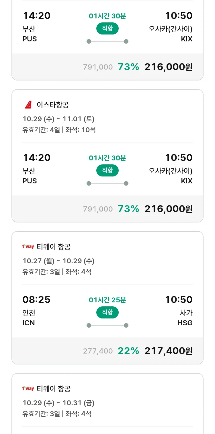Viewport: 215px width, 434px height.
Task: Click the 사가 HSG destination
Action: [x=185, y=318]
